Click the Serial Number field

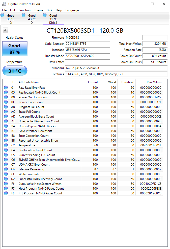pyautogui.click(x=88, y=44)
